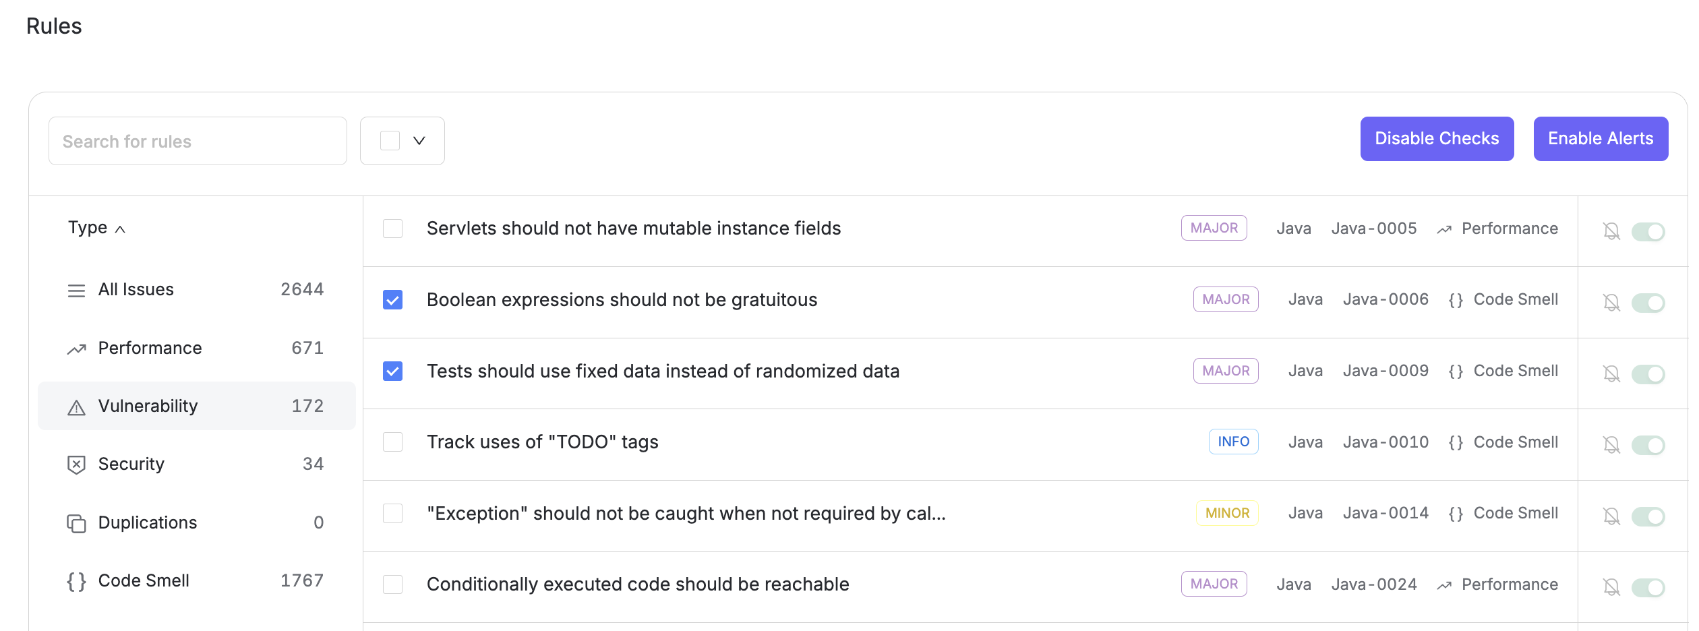Click the Disable Checks button
Screen dimensions: 1699x631
(1437, 139)
